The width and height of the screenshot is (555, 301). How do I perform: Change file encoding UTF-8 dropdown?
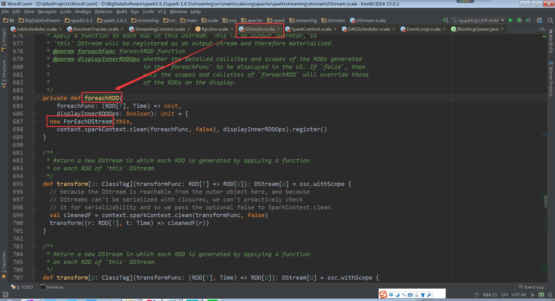(x=519, y=295)
